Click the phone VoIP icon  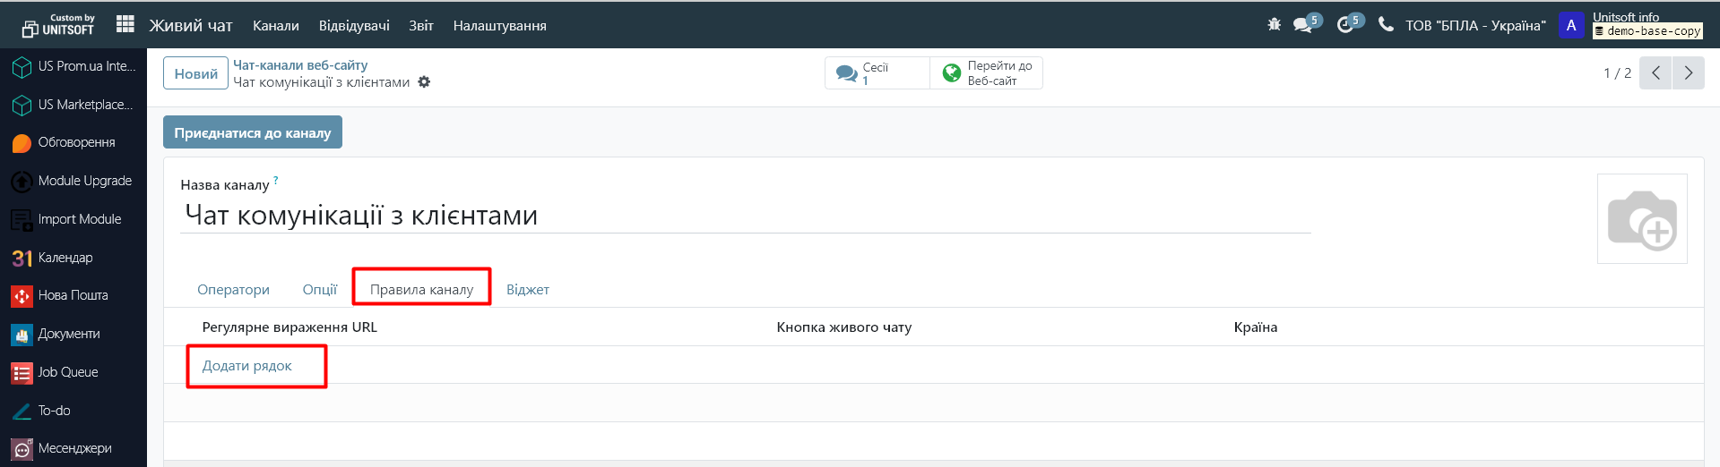[1386, 25]
